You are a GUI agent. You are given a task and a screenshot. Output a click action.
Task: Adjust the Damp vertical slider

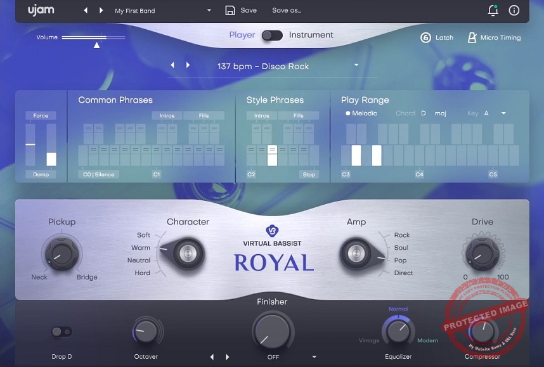pyautogui.click(x=51, y=145)
